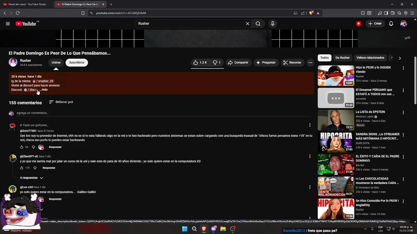Open the account avatar menu
Screen dimensions: 417x234
coord(404,23)
